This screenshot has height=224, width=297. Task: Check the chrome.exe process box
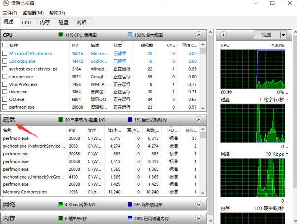pos(5,77)
